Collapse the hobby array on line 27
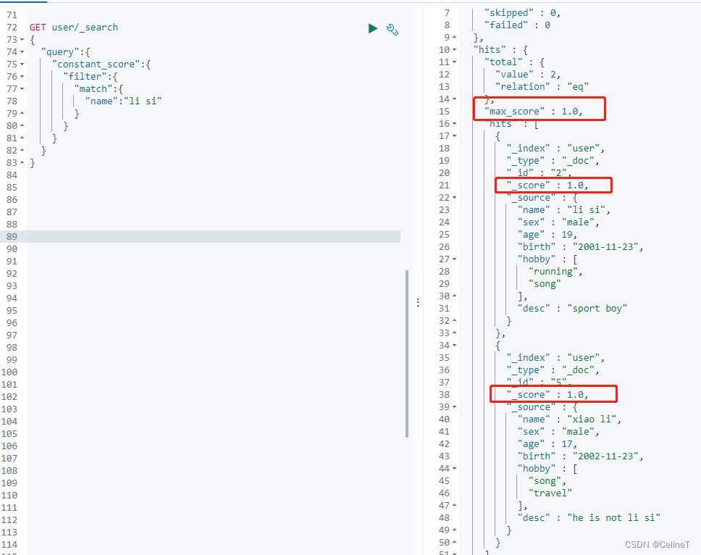 (x=456, y=259)
